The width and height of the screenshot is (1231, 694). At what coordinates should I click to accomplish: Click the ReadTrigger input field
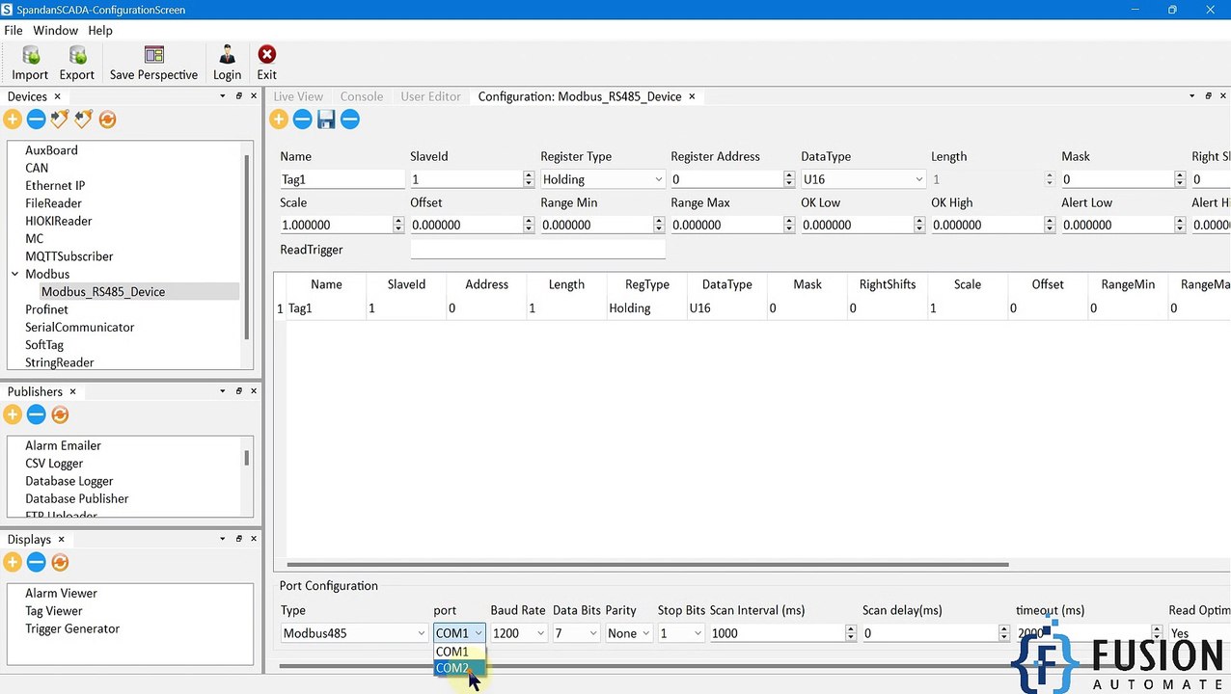click(537, 250)
